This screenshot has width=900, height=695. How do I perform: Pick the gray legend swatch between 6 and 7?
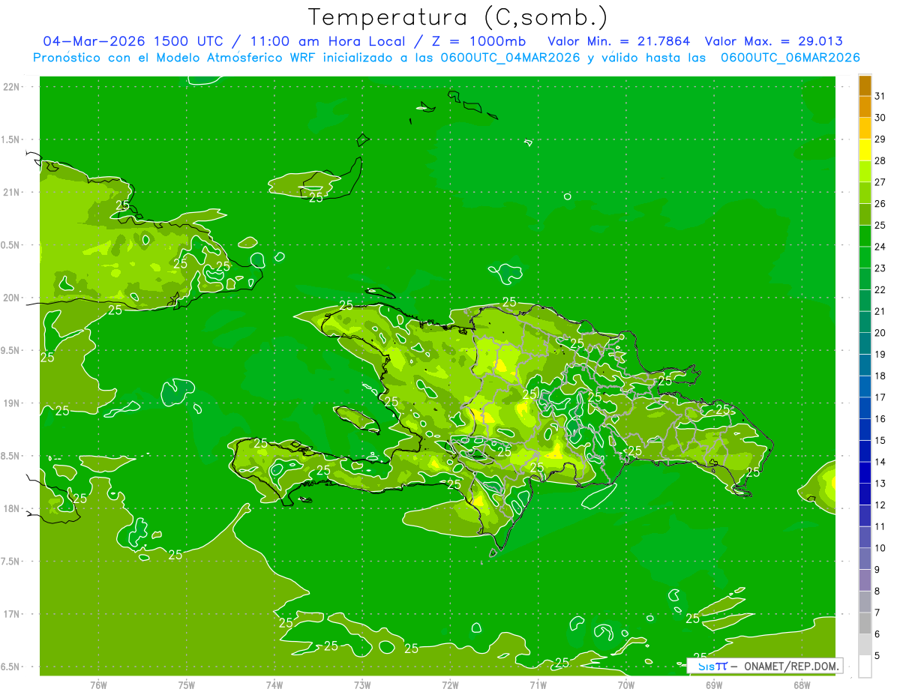pos(865,623)
